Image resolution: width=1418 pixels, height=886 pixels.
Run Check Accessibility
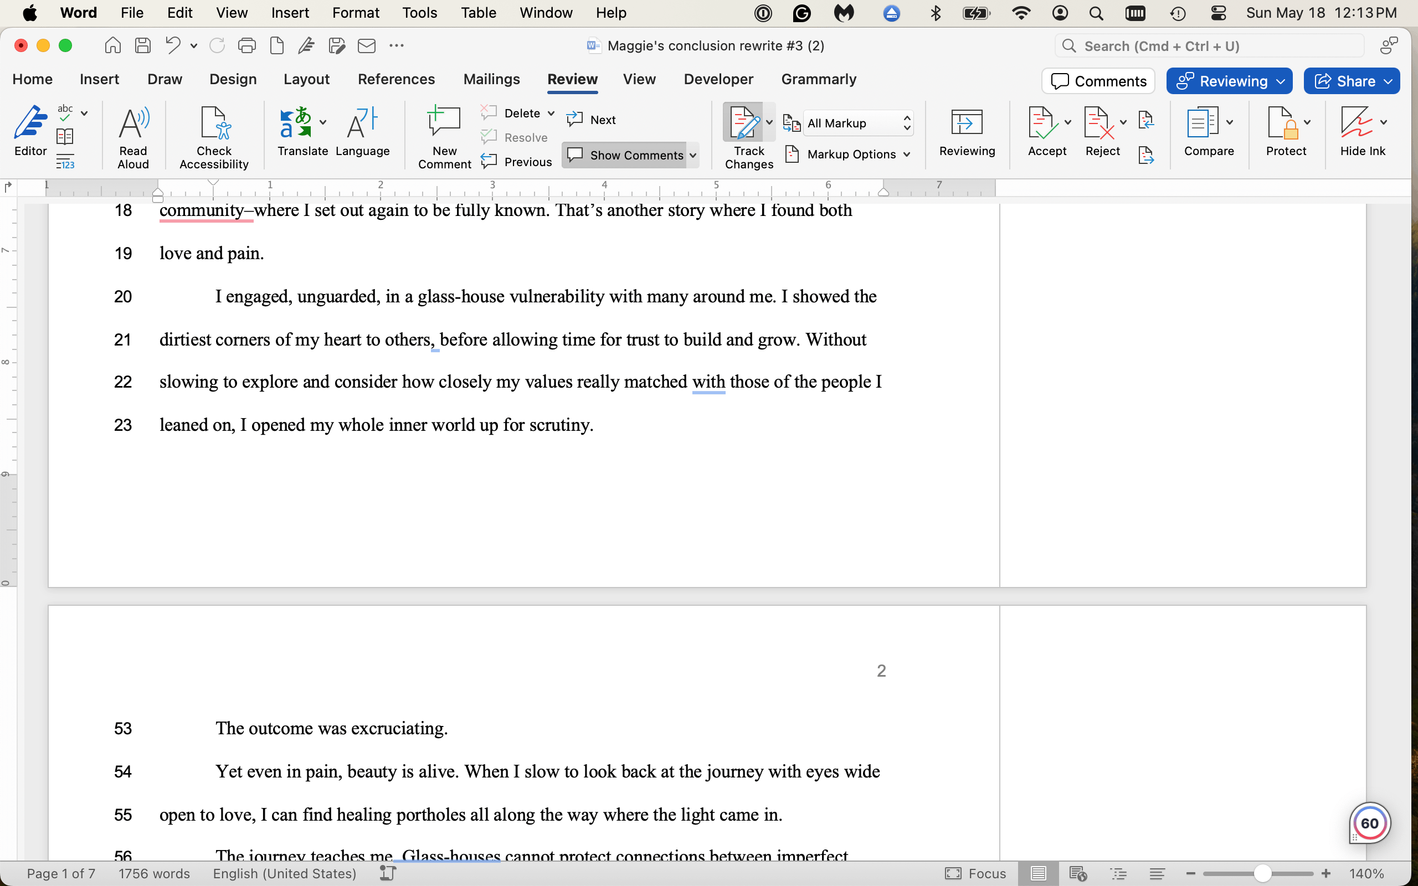pyautogui.click(x=214, y=137)
